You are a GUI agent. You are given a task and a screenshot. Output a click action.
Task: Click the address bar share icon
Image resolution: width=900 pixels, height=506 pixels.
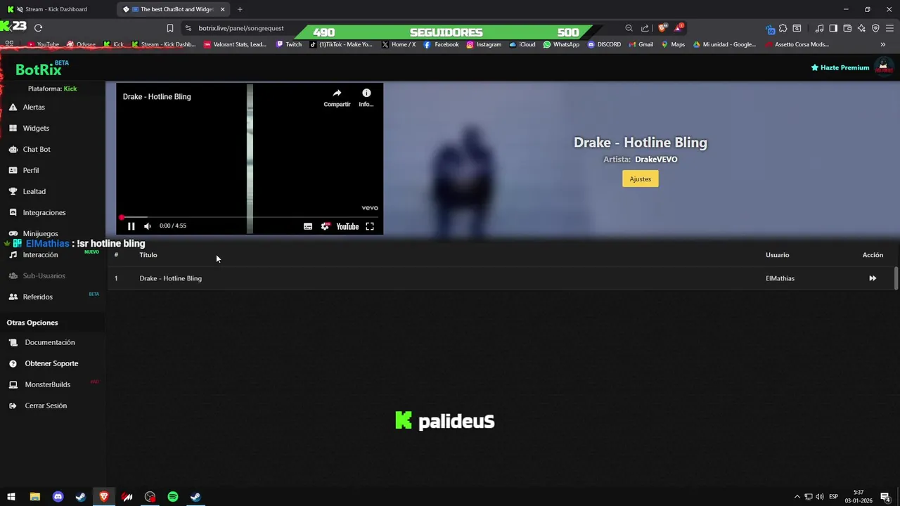tap(645, 28)
